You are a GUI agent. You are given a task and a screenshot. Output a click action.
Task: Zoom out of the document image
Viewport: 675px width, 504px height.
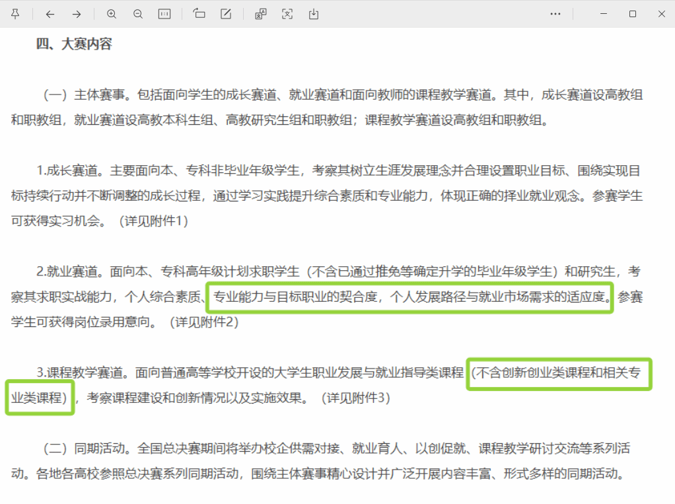click(x=138, y=14)
